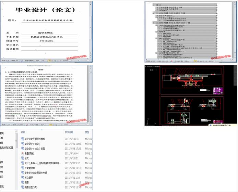Click the 学生姓名 blank line on the cover
The image size is (238, 192).
pos(49,45)
